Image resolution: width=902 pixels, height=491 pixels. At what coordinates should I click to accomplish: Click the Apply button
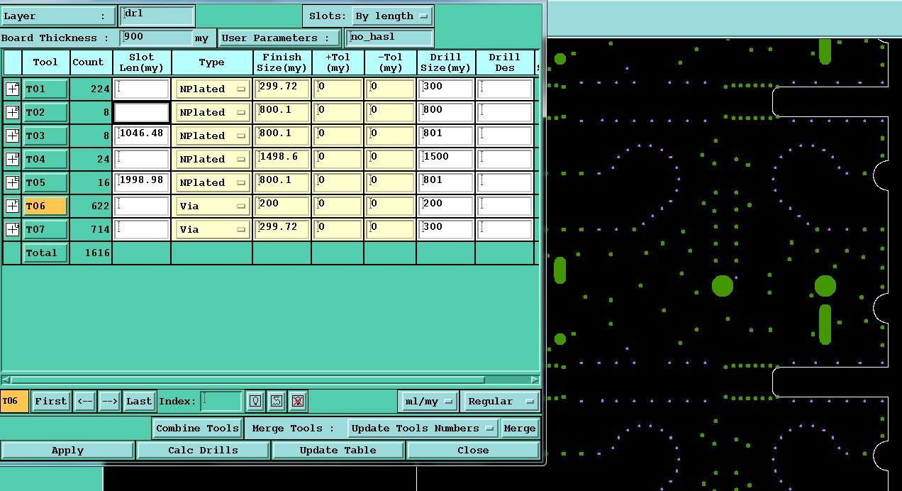coord(67,450)
